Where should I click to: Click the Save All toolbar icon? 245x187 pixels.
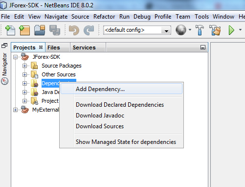(x=55, y=30)
